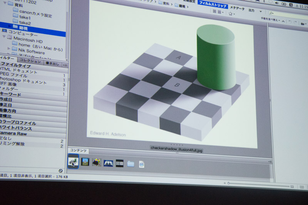
Task: Open the コレクション panel tab
Action: [30, 61]
